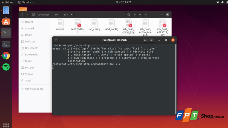Open the Files app in the dock
The image size is (228, 128).
[6, 10]
